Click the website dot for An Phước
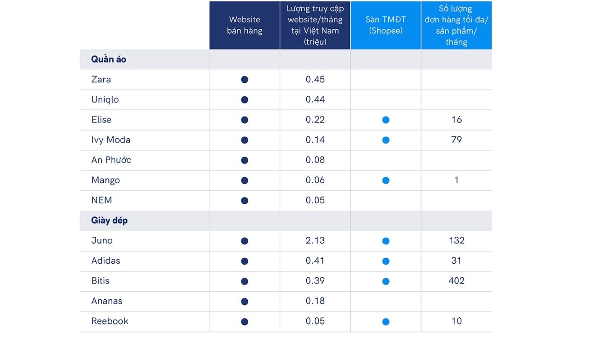The width and height of the screenshot is (606, 341). 244,161
